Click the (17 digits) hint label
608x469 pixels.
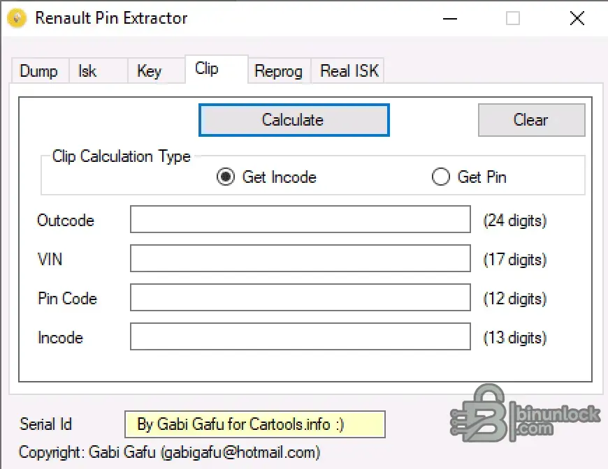coord(515,260)
